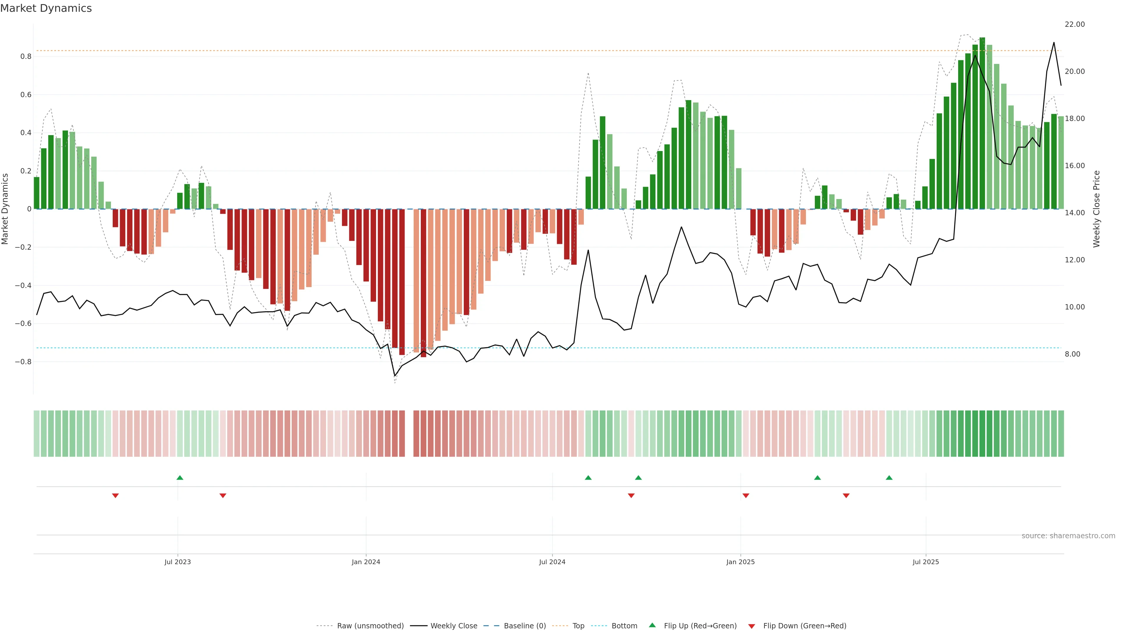Image resolution: width=1130 pixels, height=636 pixels.
Task: Click the Weekly Close Price axis title
Action: (x=1097, y=209)
